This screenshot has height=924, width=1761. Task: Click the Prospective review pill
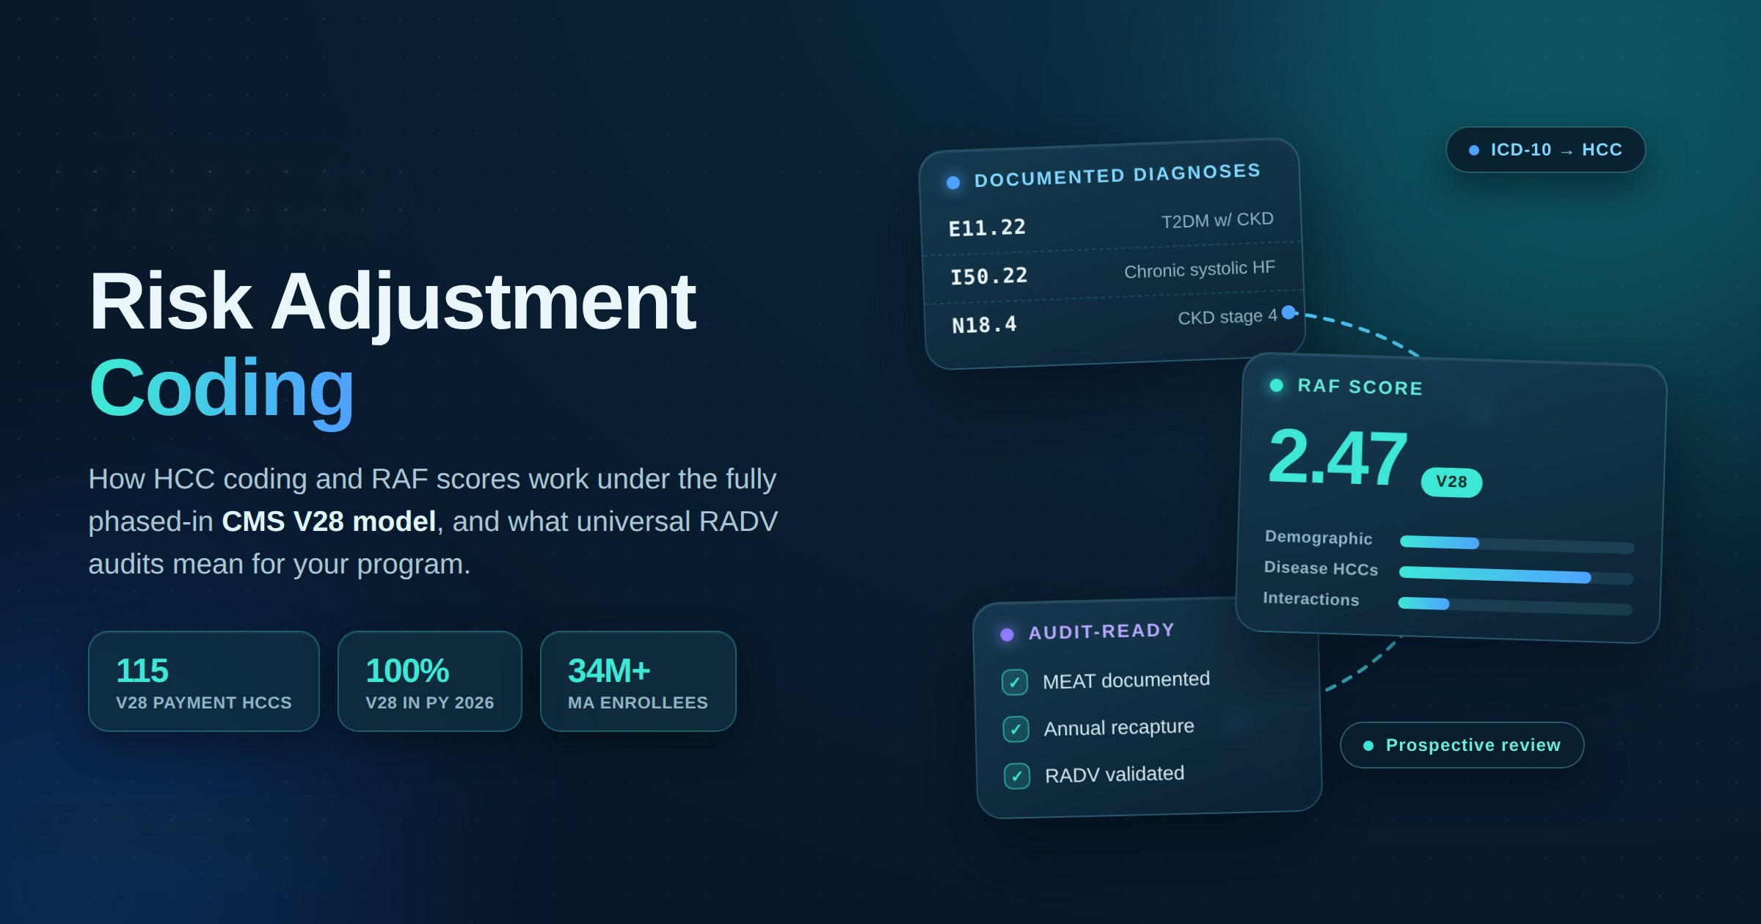click(x=1462, y=745)
